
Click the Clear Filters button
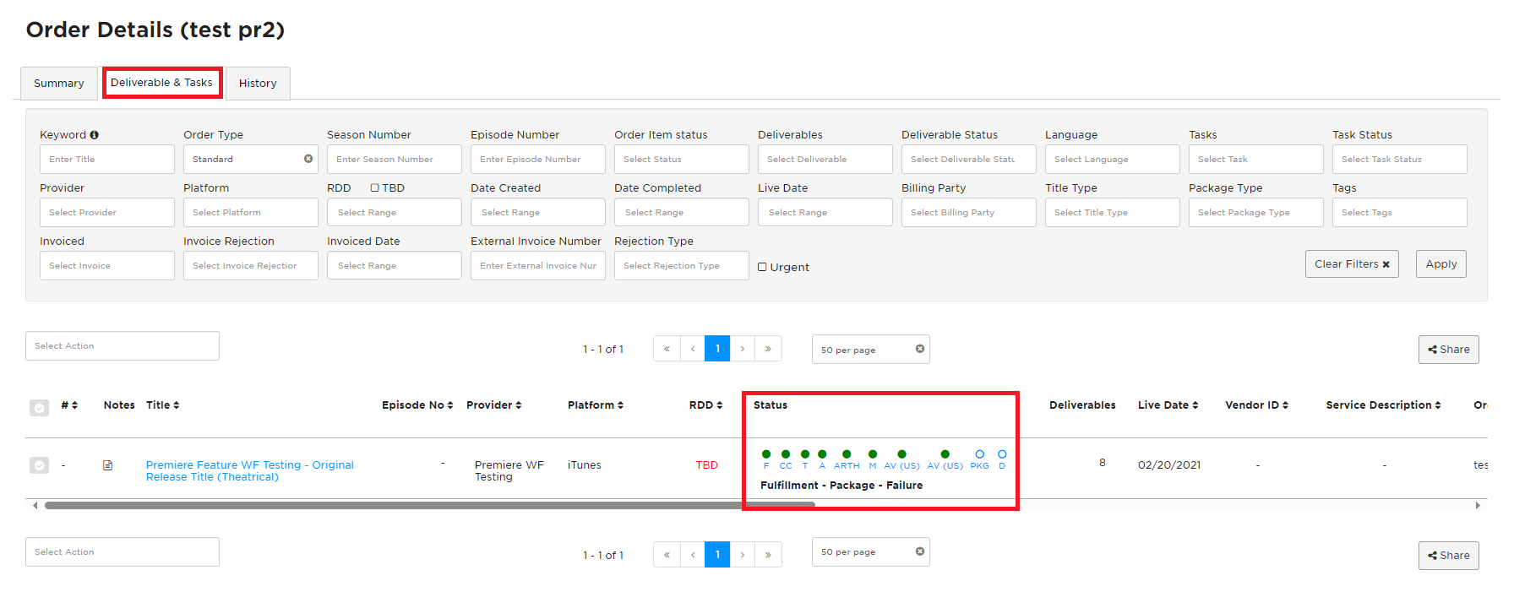[x=1352, y=263]
